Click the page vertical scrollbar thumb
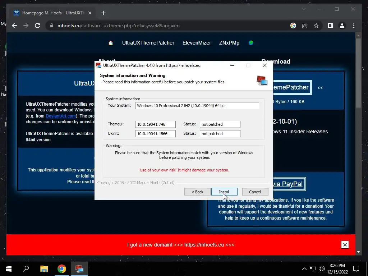368x276 pixels. (x=358, y=73)
